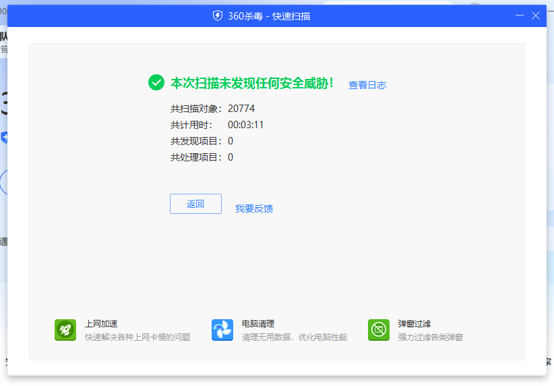The height and width of the screenshot is (386, 554).
Task: Select the 上网加速 title text
Action: pos(101,324)
